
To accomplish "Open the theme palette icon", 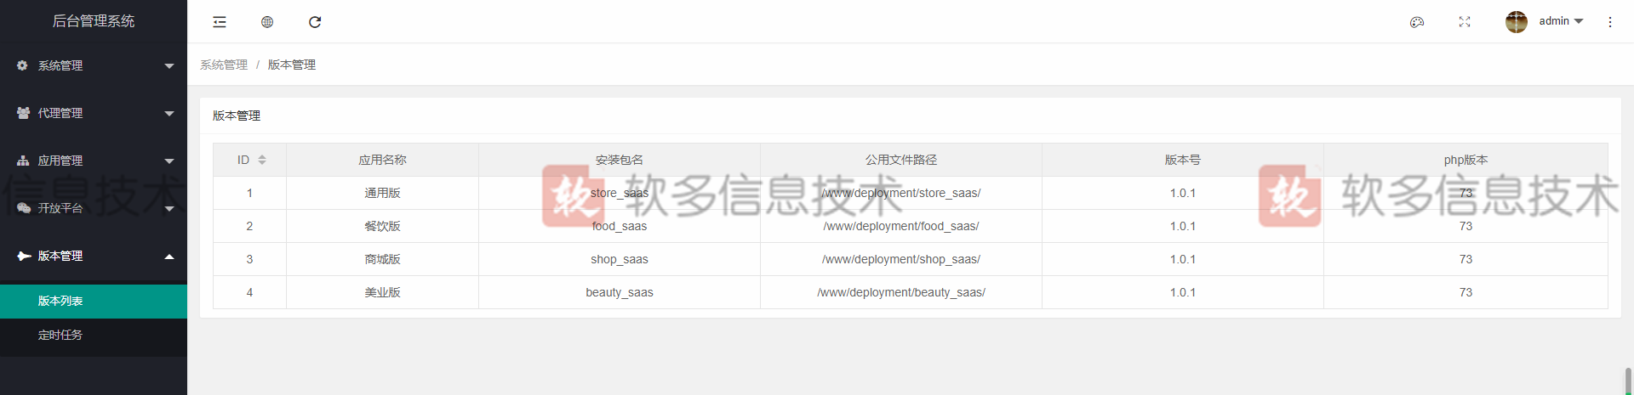I will [x=1417, y=22].
